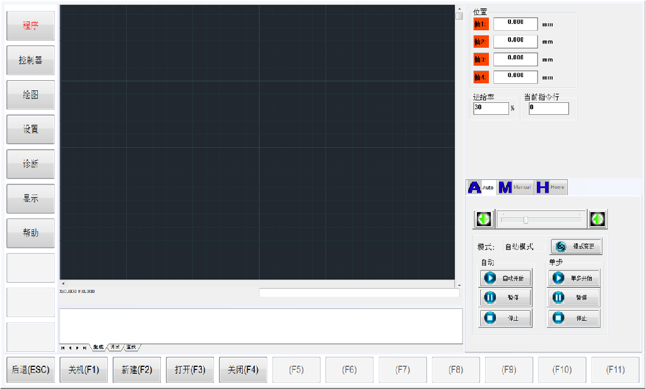Screen dimensions: 646x389
Task: Click the 轴3 position value field
Action: point(515,59)
